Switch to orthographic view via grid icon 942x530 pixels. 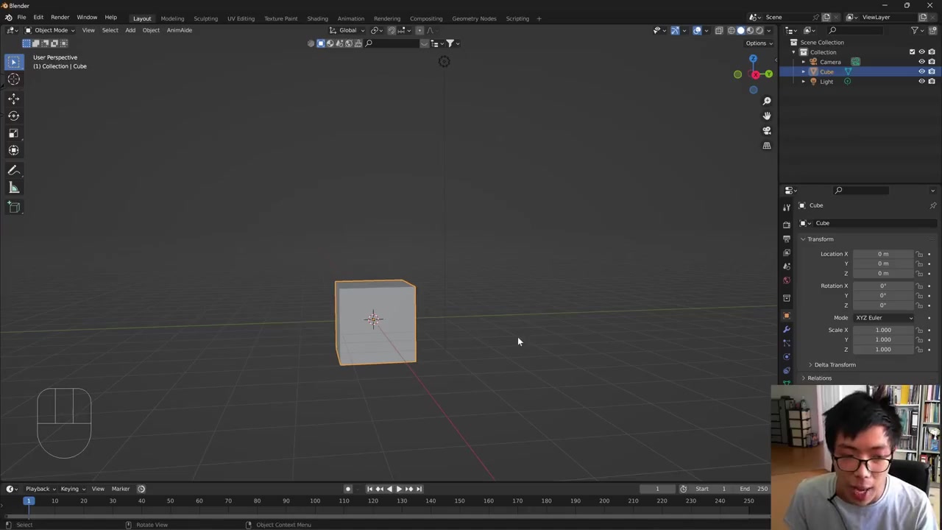point(766,146)
